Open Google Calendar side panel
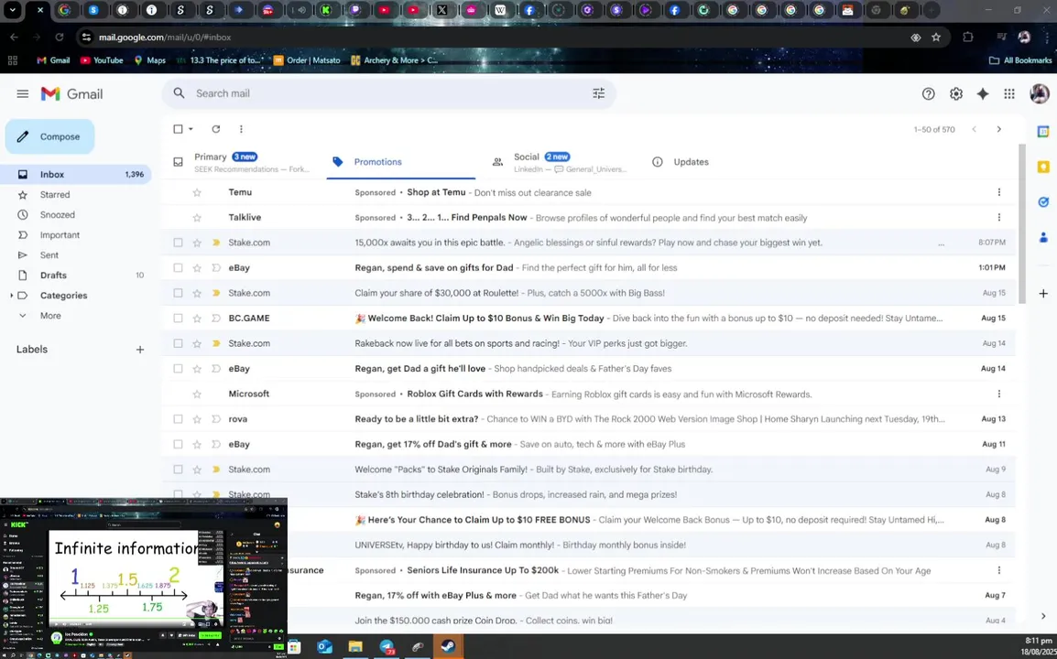 [1043, 132]
